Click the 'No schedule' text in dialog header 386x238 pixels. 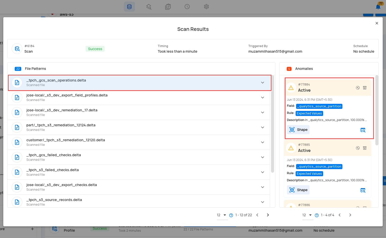pos(364,51)
